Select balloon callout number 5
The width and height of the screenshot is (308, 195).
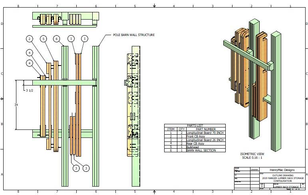coord(44,39)
